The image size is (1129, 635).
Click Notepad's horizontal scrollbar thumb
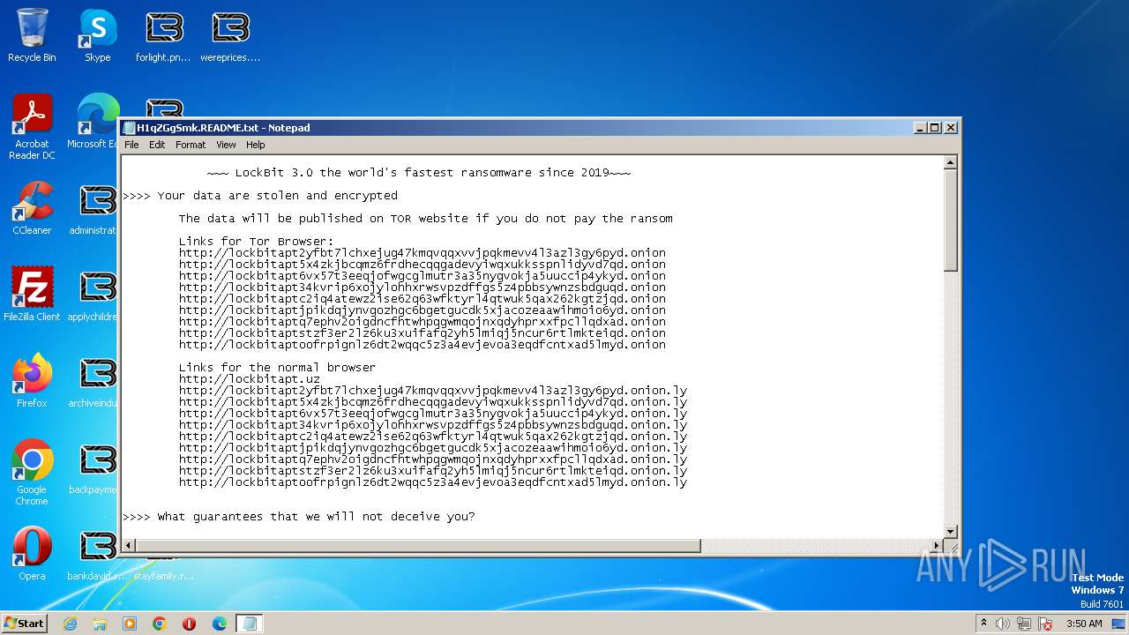coord(419,546)
